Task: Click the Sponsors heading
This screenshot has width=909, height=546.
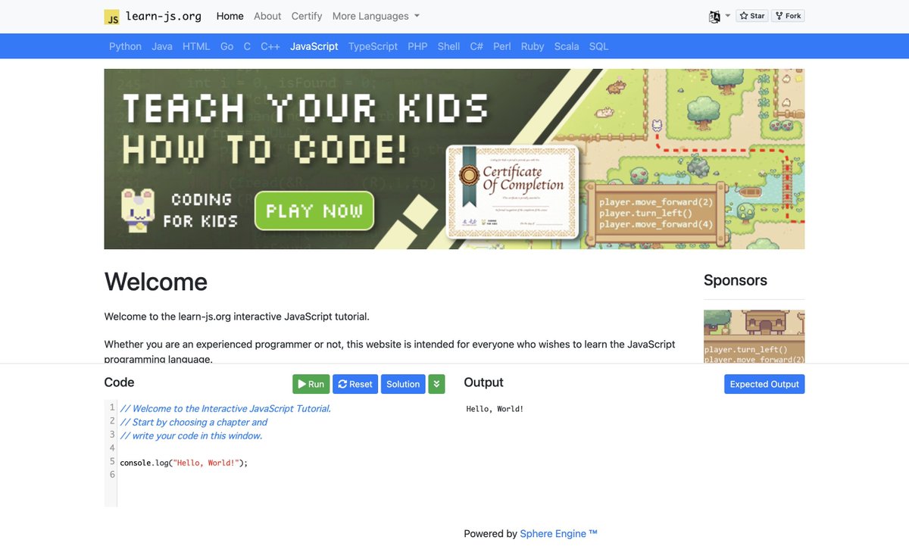Action: point(736,280)
